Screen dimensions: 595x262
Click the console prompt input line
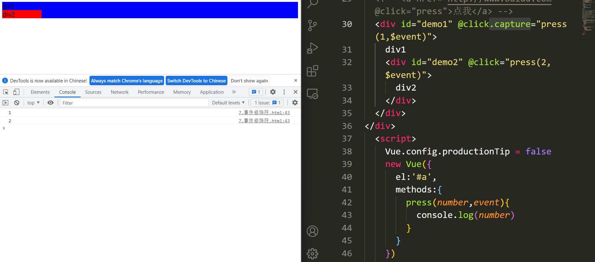pos(151,128)
